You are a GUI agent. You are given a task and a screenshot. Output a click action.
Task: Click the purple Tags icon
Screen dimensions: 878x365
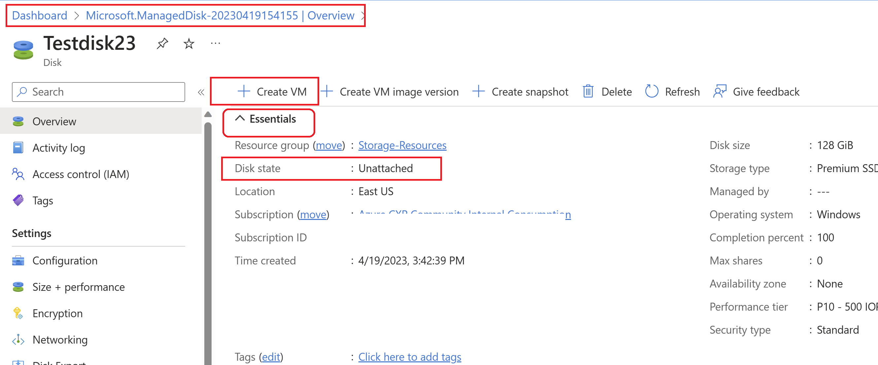point(18,200)
